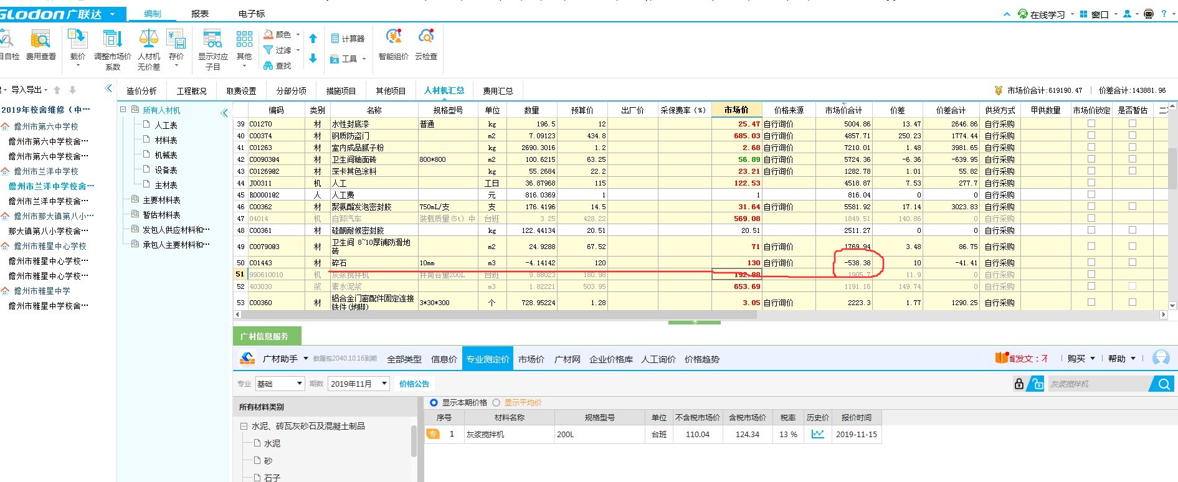Viewport: 1178px width, 482px height.
Task: Click the material search input field
Action: tap(1100, 384)
